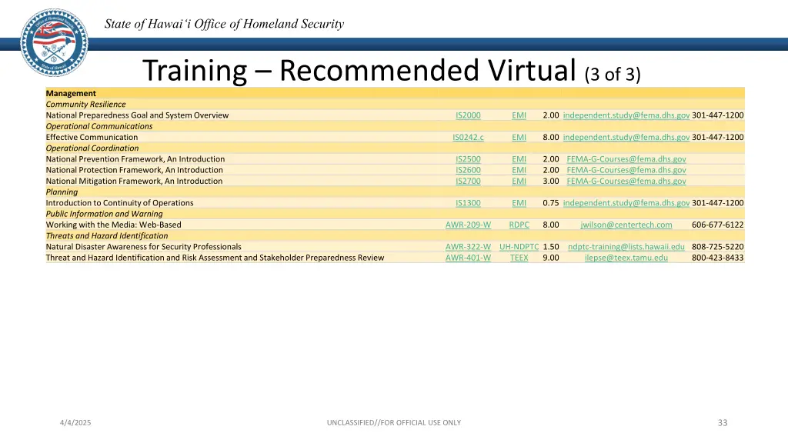Visit the TEEX provider link
The image size is (788, 443).
coord(519,258)
